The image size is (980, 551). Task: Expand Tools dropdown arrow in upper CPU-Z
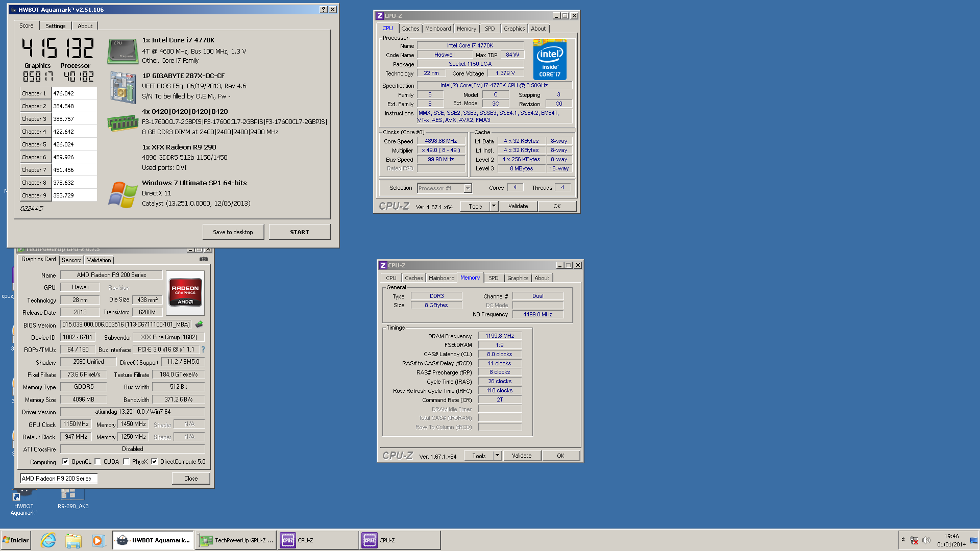pyautogui.click(x=494, y=206)
